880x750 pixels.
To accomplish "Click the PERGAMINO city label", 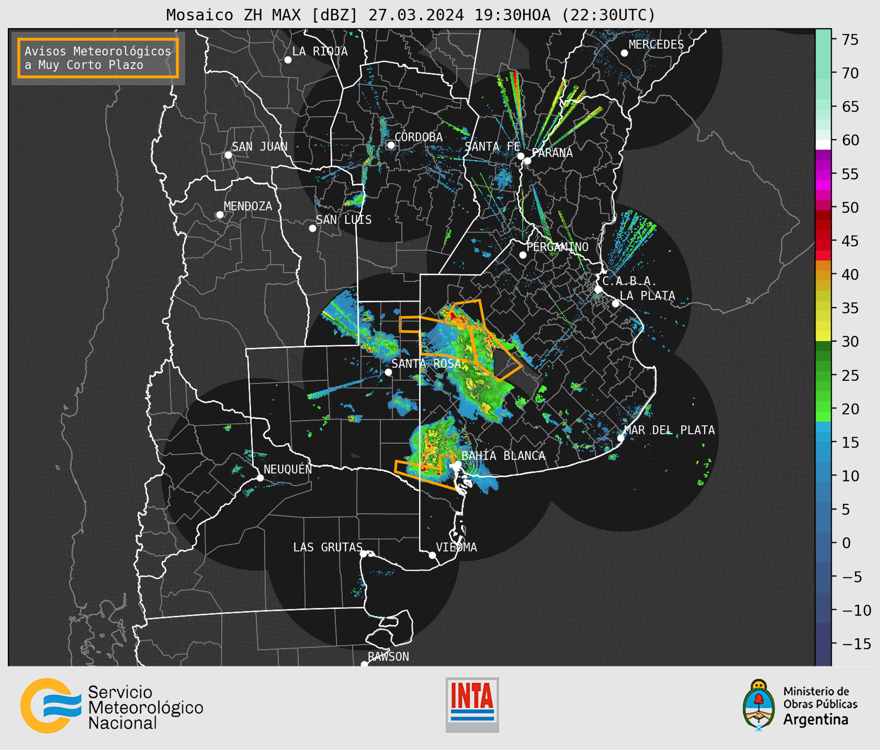I will pyautogui.click(x=557, y=247).
